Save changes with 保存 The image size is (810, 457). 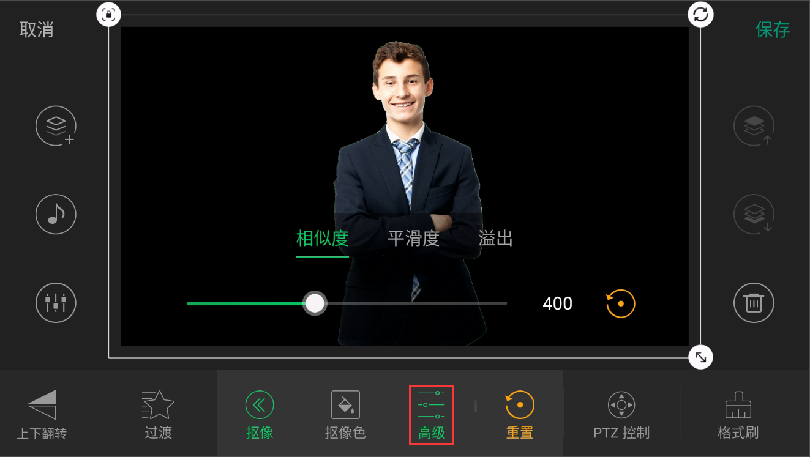(x=773, y=29)
